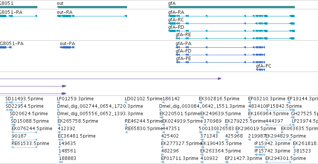This screenshot has width=318, height=164.
Task: Select LD02102.5prime label
Action: (144, 99)
